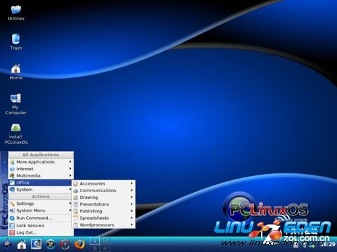Expand the Drawing submenu arrow
337x252 pixels.
[x=132, y=197]
